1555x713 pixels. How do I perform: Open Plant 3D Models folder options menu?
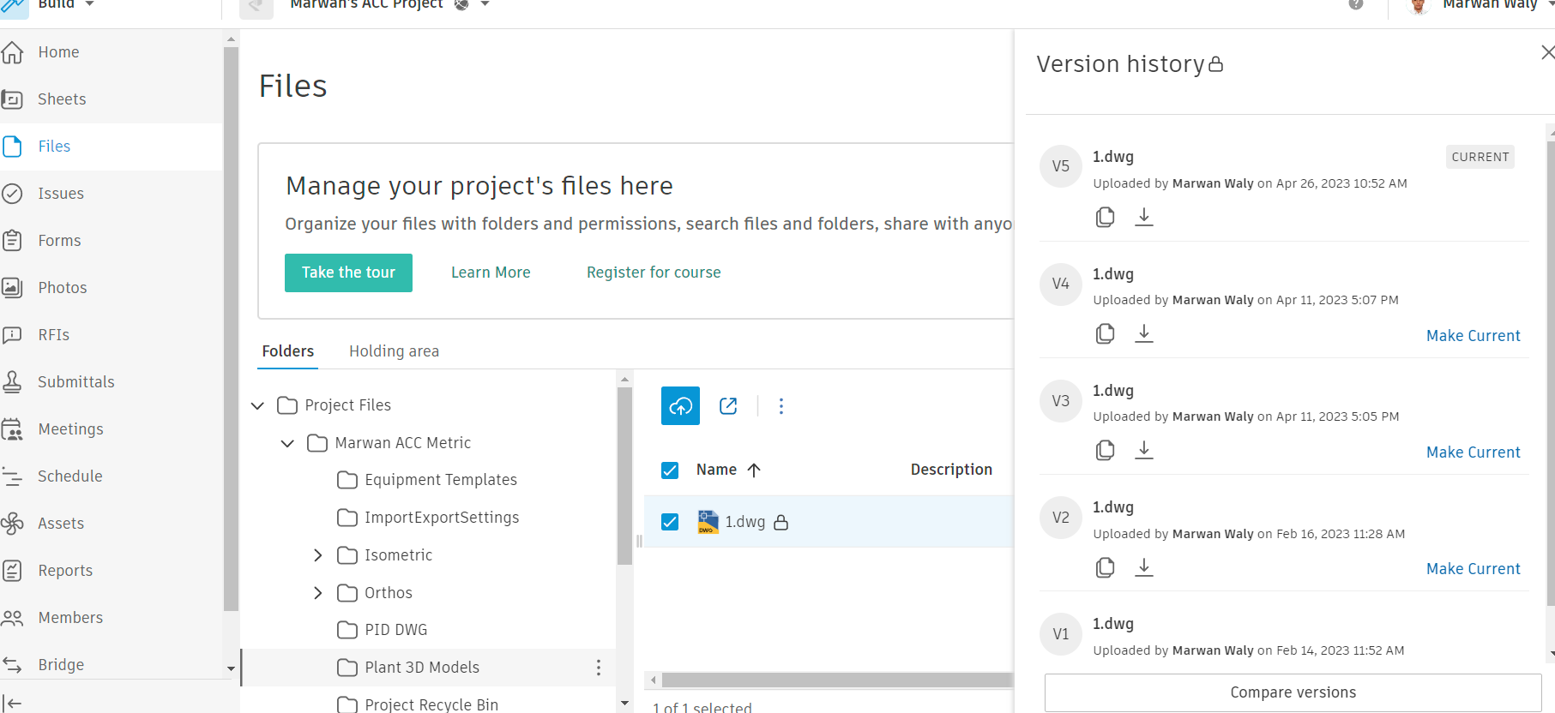598,668
